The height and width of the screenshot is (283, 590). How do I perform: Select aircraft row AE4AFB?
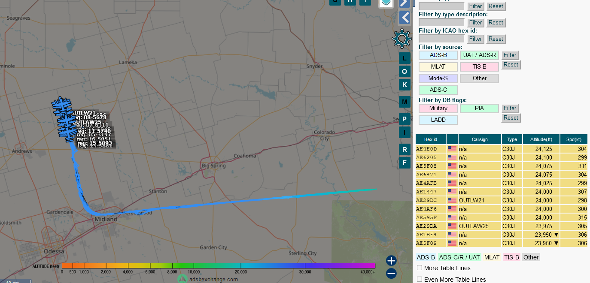pos(501,183)
